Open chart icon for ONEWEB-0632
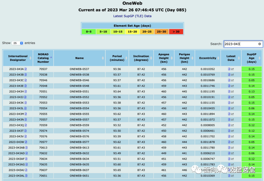 pos(232,153)
